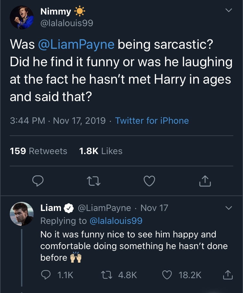Open the @lalalouis99 link in Replying to
Image resolution: width=243 pixels, height=293 pixels.
point(116,221)
